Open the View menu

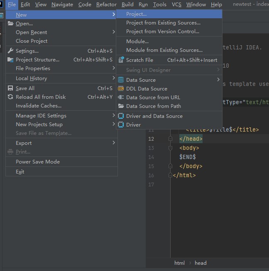41,5
